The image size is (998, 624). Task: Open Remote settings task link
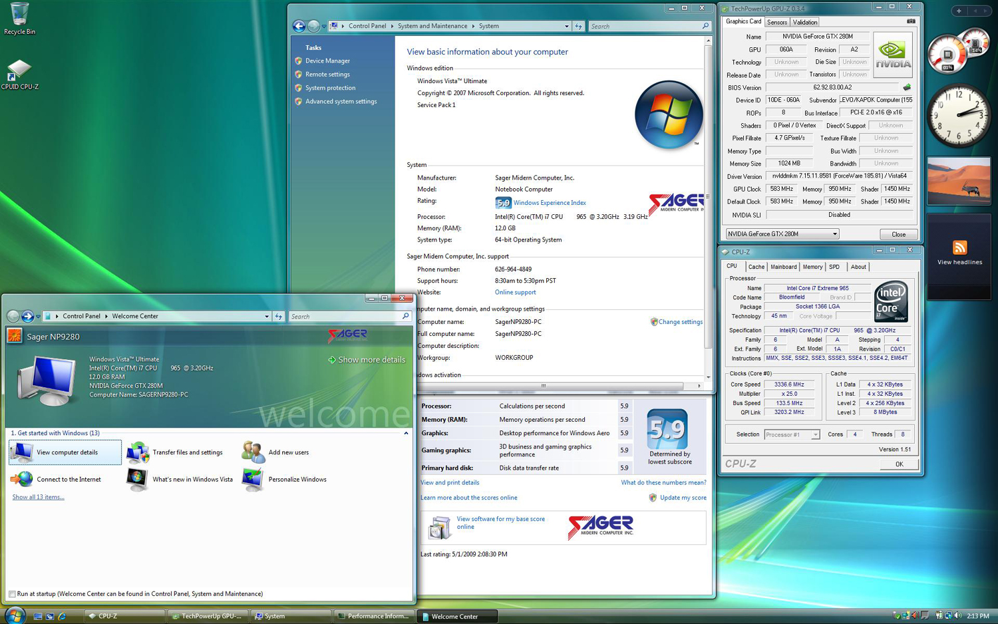pyautogui.click(x=327, y=75)
